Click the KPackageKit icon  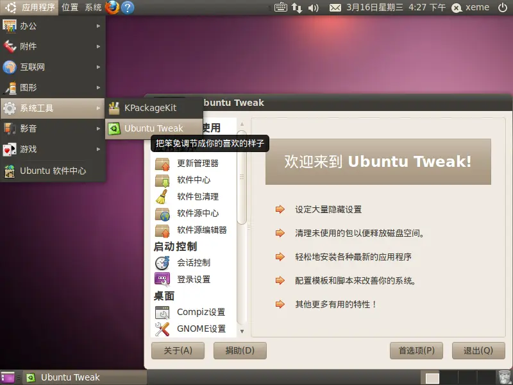click(114, 108)
